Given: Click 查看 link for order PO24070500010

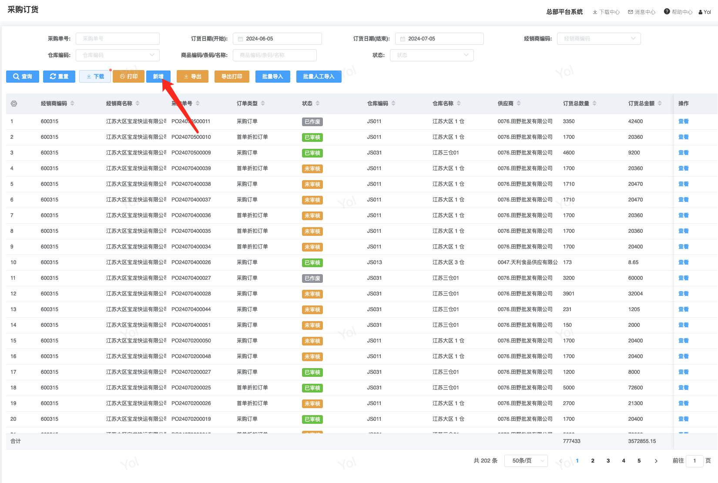Looking at the screenshot, I should point(683,137).
